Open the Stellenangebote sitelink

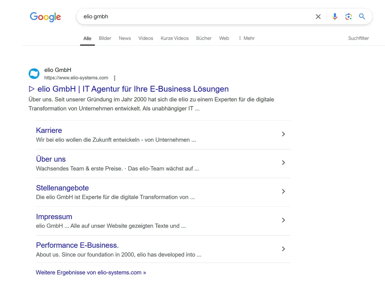(62, 188)
